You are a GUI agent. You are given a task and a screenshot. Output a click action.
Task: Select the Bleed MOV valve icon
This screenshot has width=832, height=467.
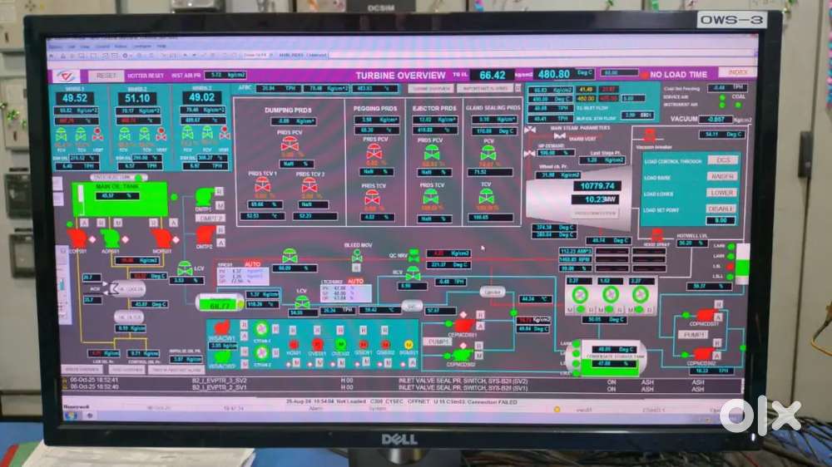coord(356,257)
